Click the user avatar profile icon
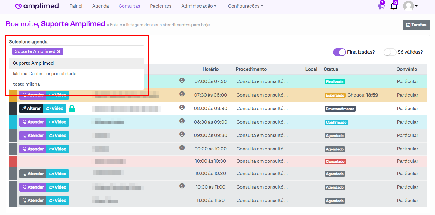The height and width of the screenshot is (215, 435). [x=409, y=6]
